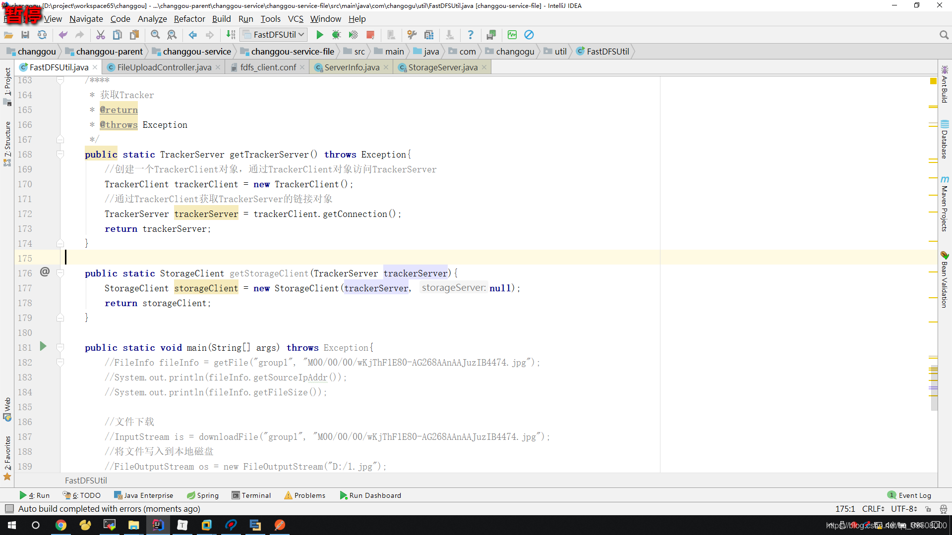The image size is (952, 535).
Task: Click the Help question mark icon
Action: [471, 35]
